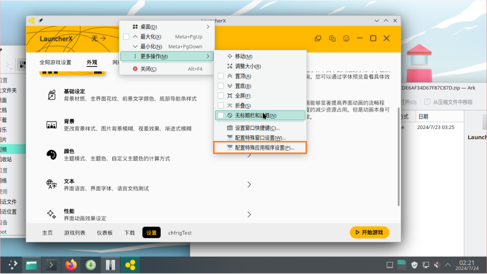Click the 开始游戏 button

click(369, 232)
